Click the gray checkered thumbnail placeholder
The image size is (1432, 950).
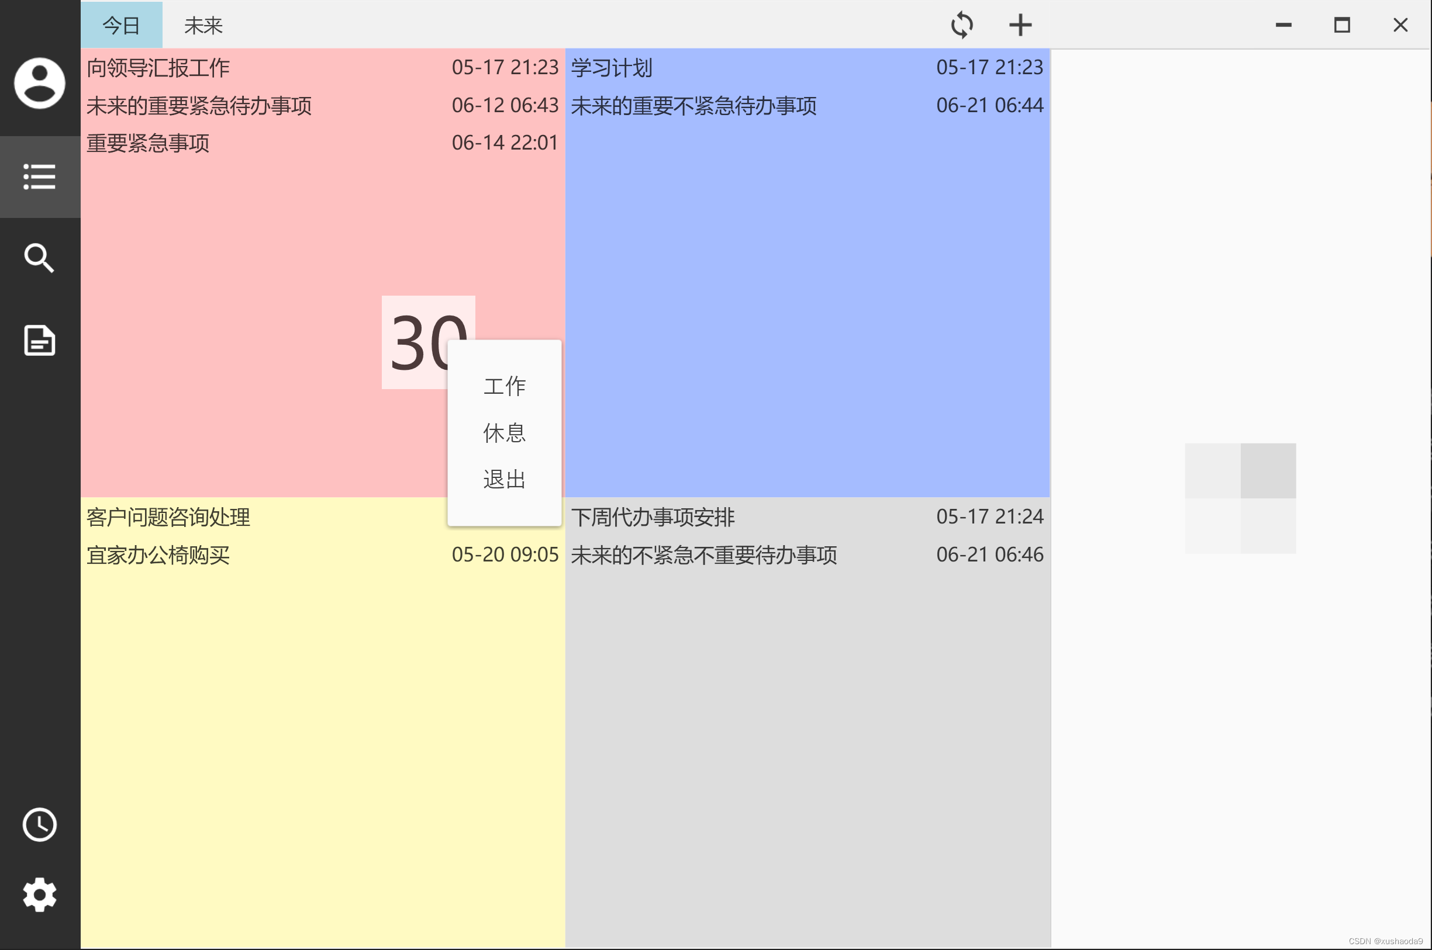pos(1240,498)
